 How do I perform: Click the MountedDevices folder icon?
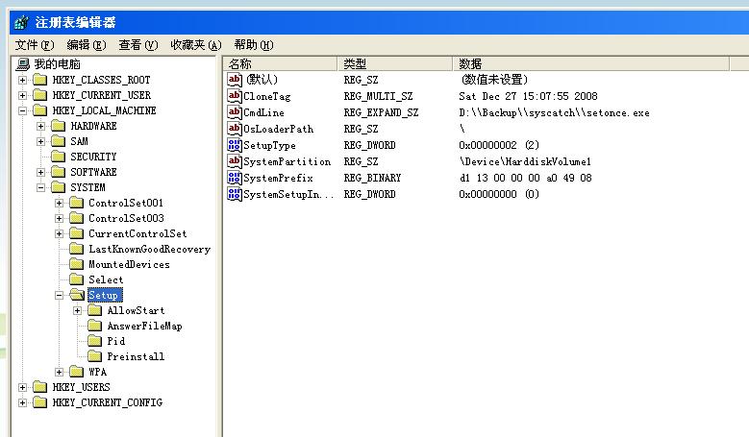[x=76, y=264]
